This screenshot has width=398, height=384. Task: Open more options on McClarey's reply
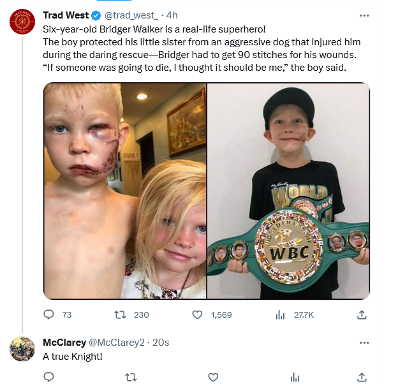pos(364,343)
